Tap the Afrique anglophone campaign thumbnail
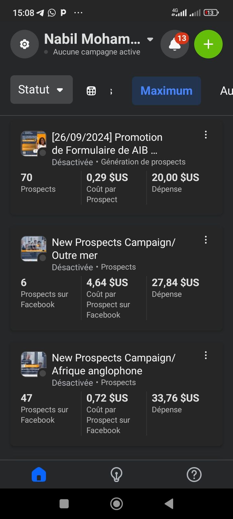The image size is (233, 519). tap(34, 364)
